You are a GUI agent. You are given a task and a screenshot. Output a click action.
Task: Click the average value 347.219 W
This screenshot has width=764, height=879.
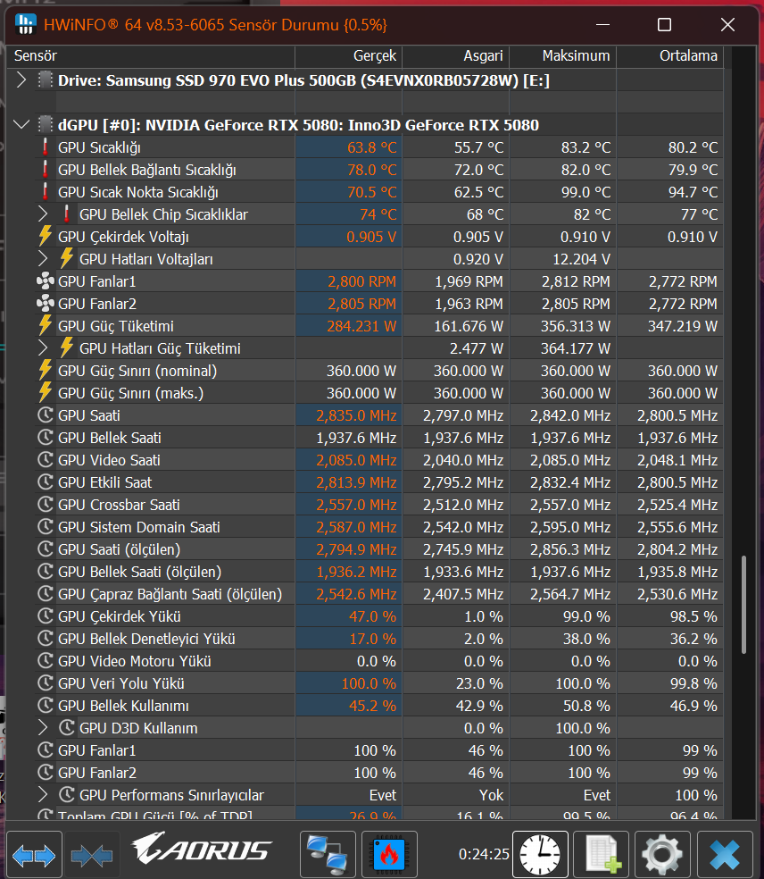coord(683,326)
